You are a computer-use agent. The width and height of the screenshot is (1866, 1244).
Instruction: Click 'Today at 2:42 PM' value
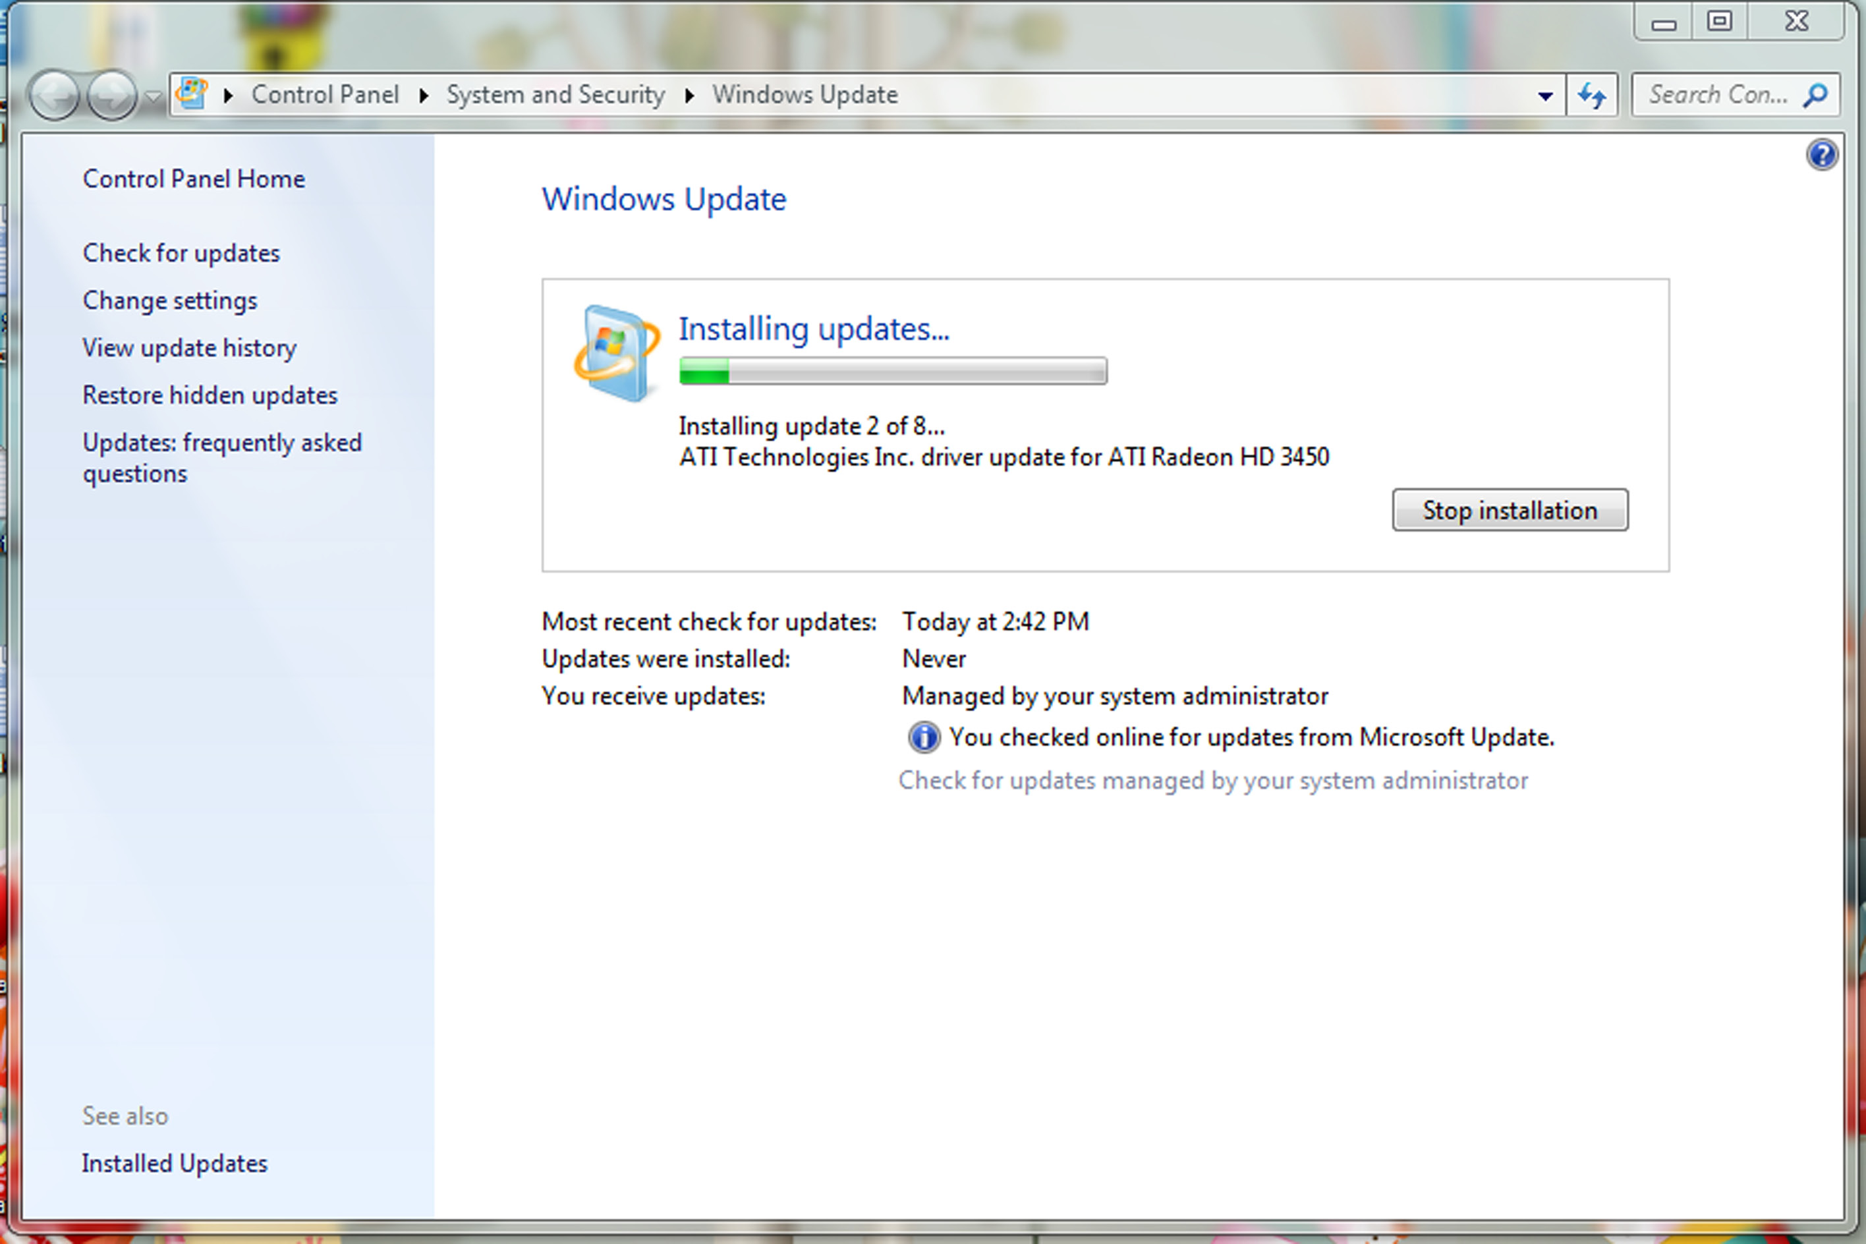[996, 621]
